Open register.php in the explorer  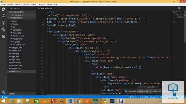coord(16,68)
